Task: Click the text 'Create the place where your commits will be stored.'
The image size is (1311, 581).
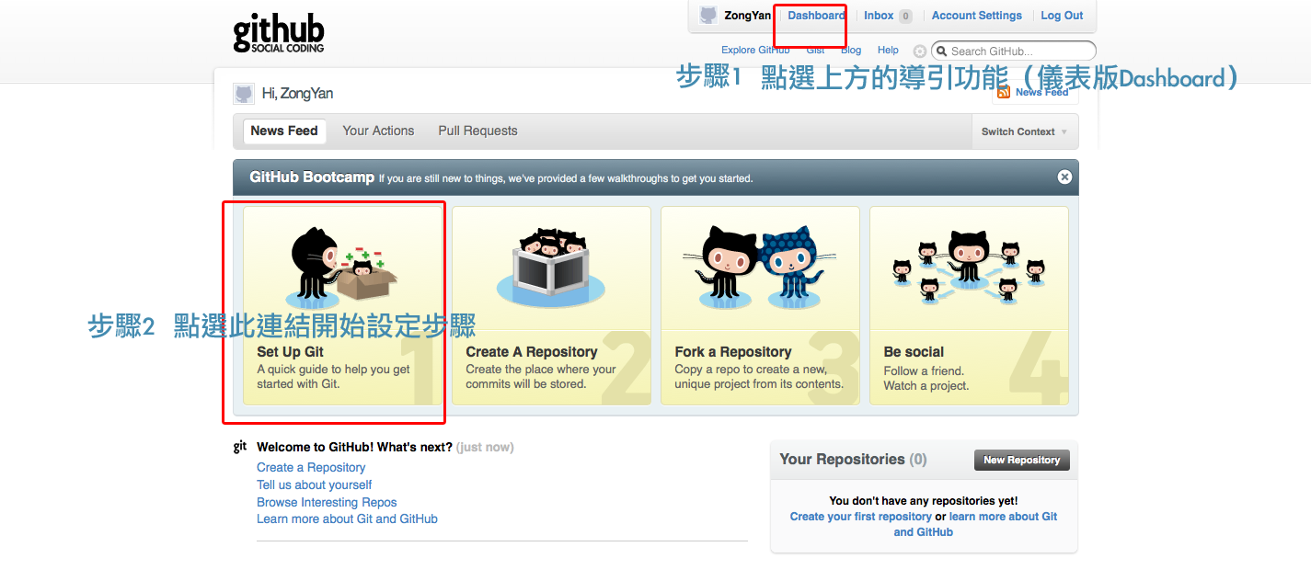Action: tap(541, 377)
